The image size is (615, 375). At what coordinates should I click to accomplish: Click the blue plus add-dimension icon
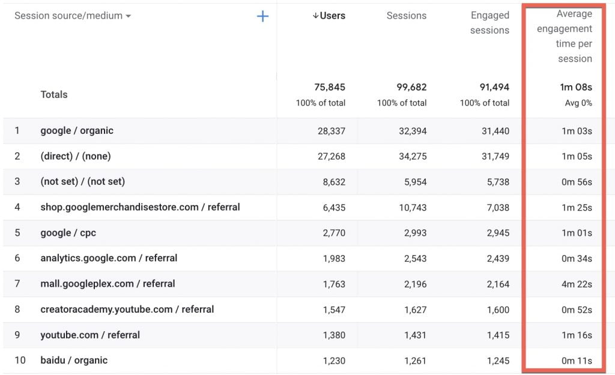[x=262, y=16]
